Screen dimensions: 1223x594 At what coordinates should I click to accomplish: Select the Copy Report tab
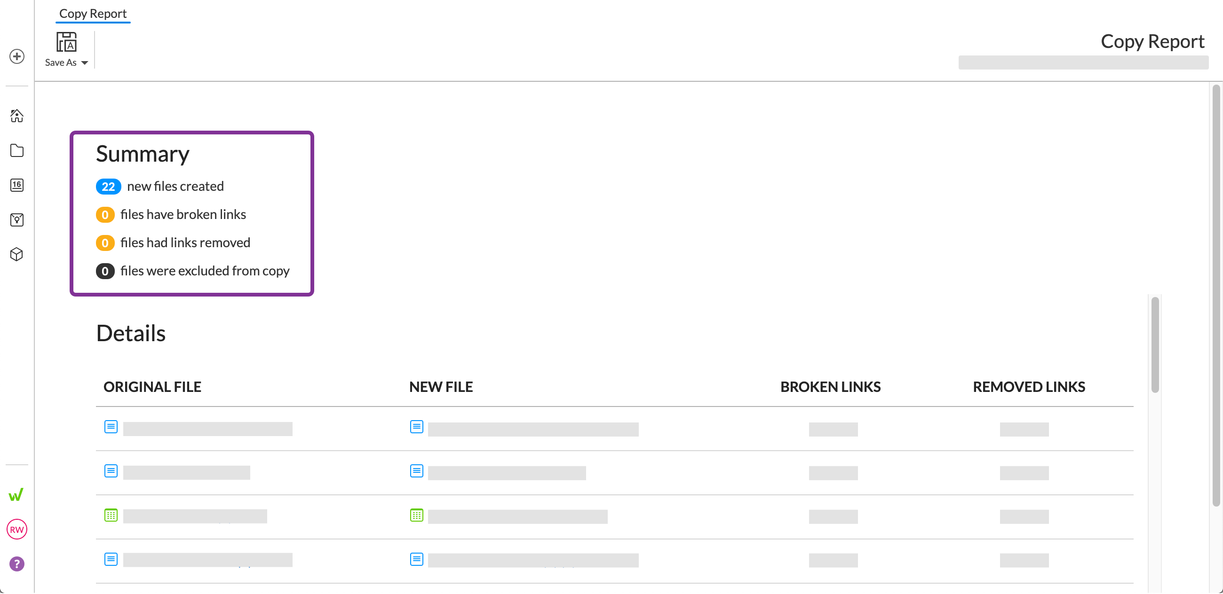pos(93,14)
